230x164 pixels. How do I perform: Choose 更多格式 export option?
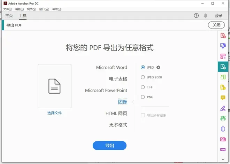coord(118,125)
